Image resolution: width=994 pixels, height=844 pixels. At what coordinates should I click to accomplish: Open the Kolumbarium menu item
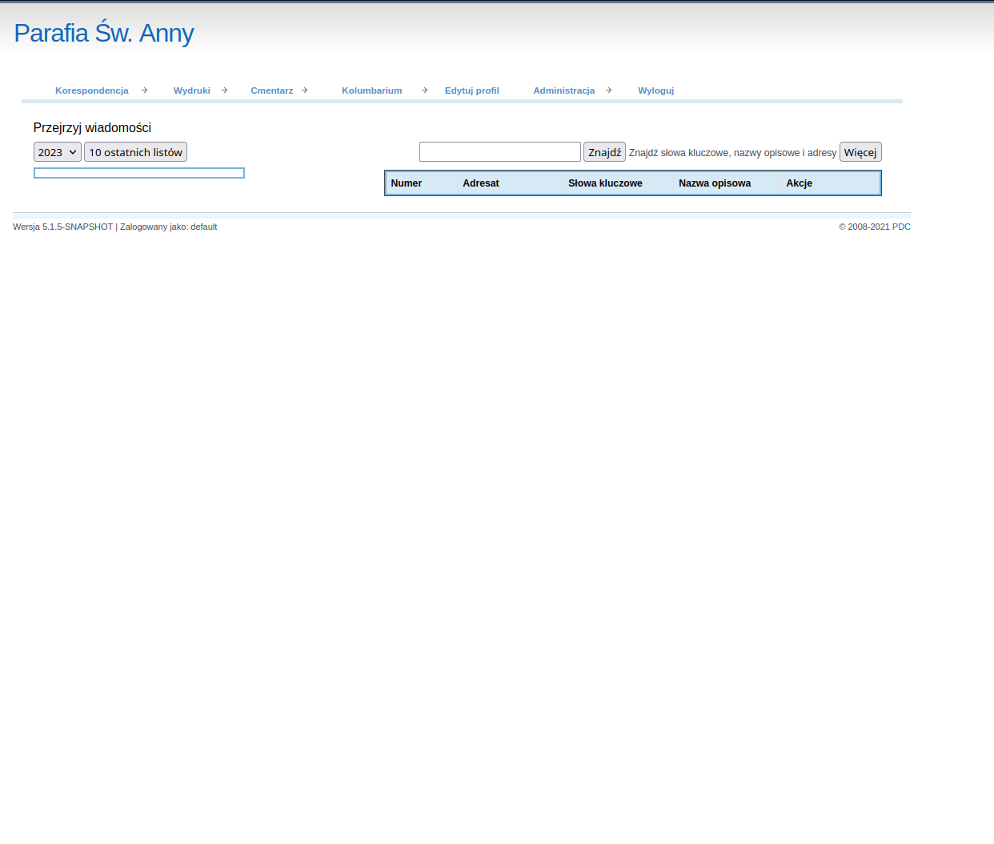click(371, 90)
